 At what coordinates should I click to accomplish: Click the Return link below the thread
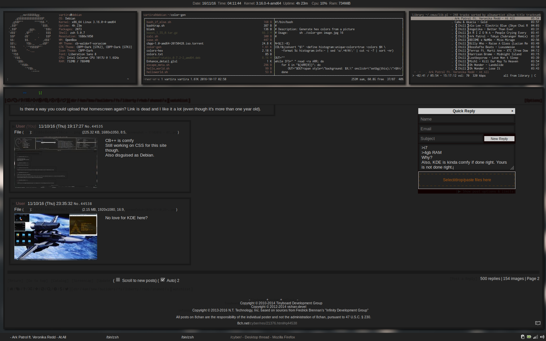[15, 281]
